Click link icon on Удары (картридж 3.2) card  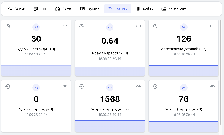point(138,86)
